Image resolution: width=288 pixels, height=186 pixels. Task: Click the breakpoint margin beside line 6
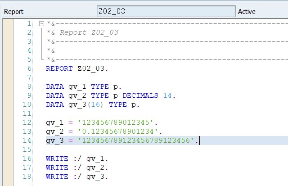coord(8,68)
